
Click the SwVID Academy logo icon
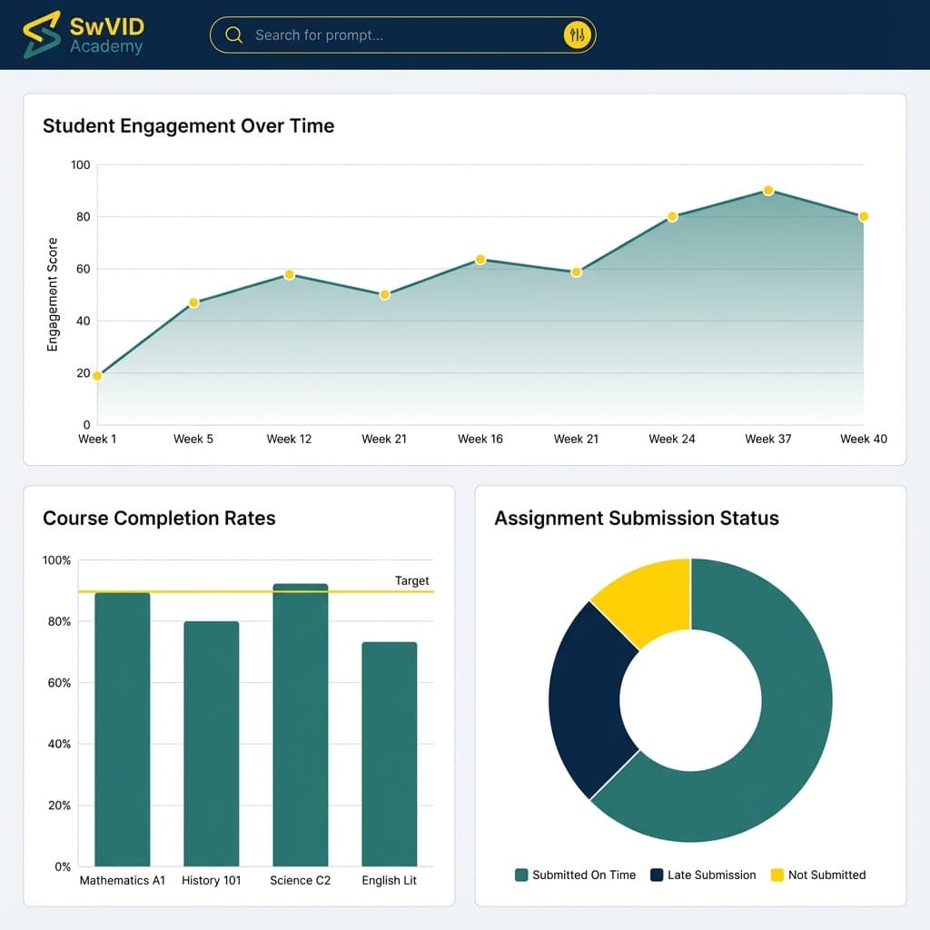click(x=40, y=35)
